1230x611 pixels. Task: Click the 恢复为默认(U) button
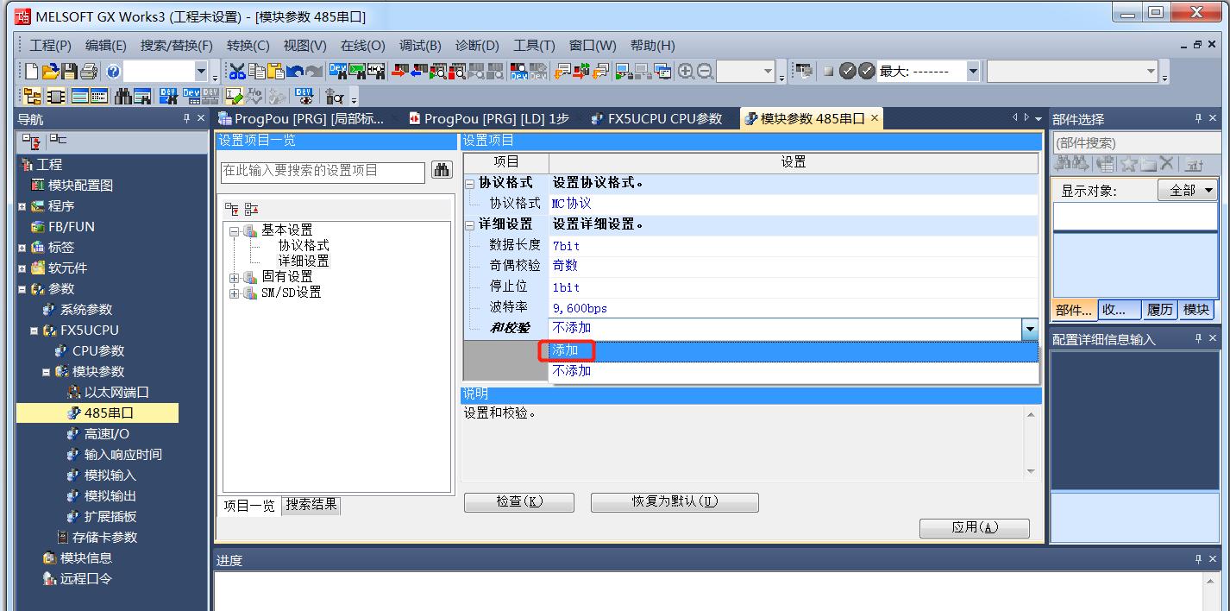(674, 502)
